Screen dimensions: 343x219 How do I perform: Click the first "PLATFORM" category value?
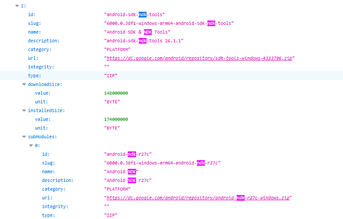117,50
